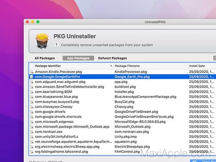This screenshot has height=162, width=216.
Task: Click package icon beside com.microsoft.edgemac
Action: coord(32,122)
